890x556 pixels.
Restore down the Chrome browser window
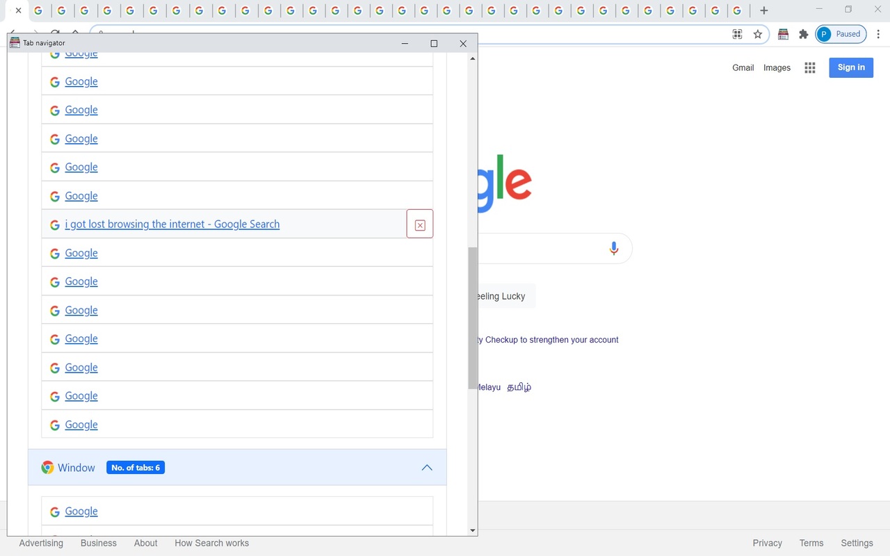click(x=848, y=9)
